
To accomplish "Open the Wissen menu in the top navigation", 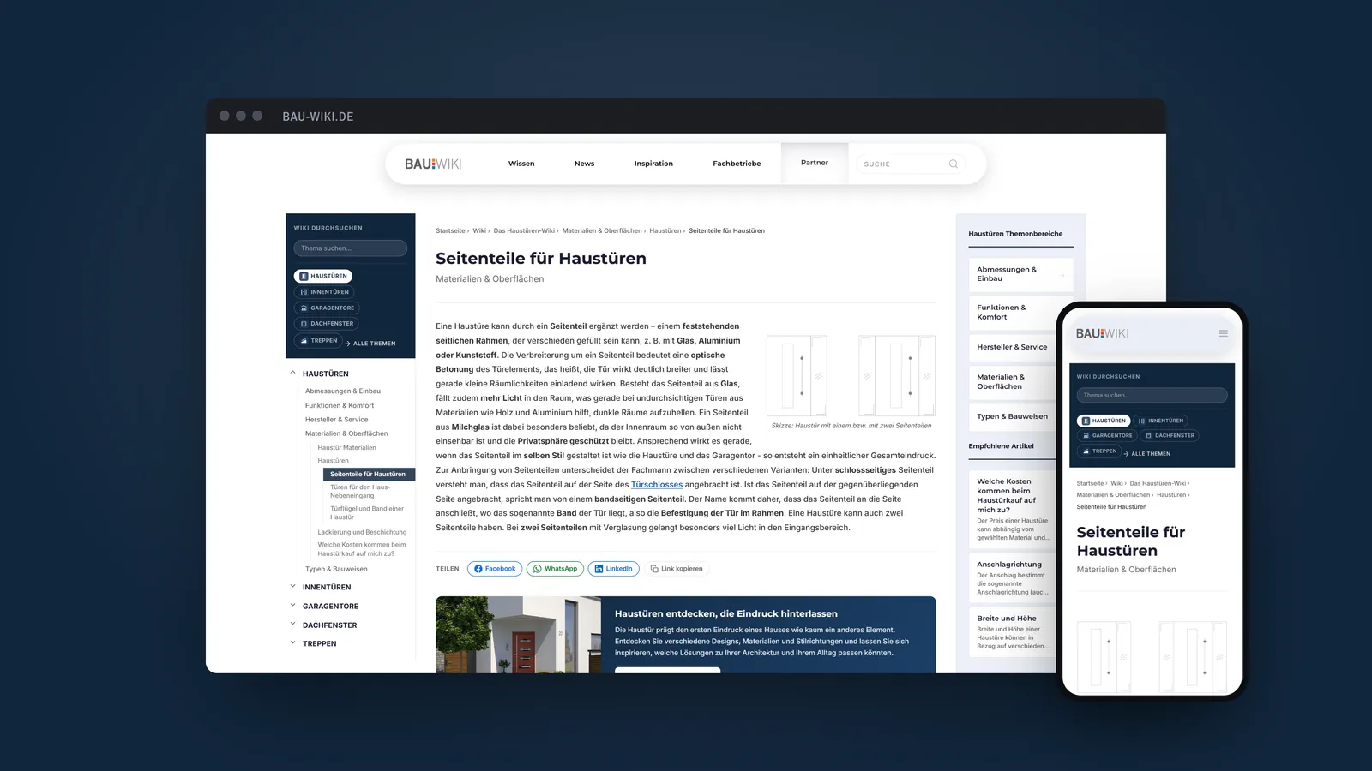I will click(521, 164).
